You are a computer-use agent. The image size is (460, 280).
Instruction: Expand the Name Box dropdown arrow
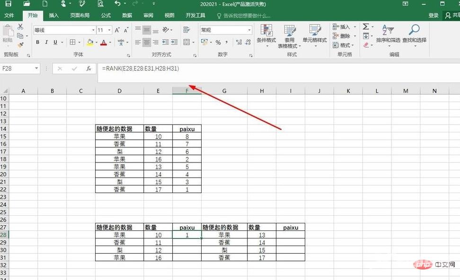[x=36, y=68]
